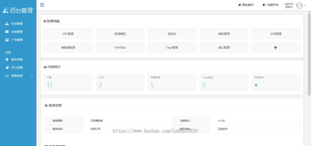This screenshot has width=311, height=146.
Task: Click the home icon beside 网站首页
Action: (240, 5)
